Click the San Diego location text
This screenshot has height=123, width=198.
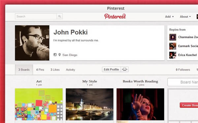pyautogui.click(x=70, y=55)
